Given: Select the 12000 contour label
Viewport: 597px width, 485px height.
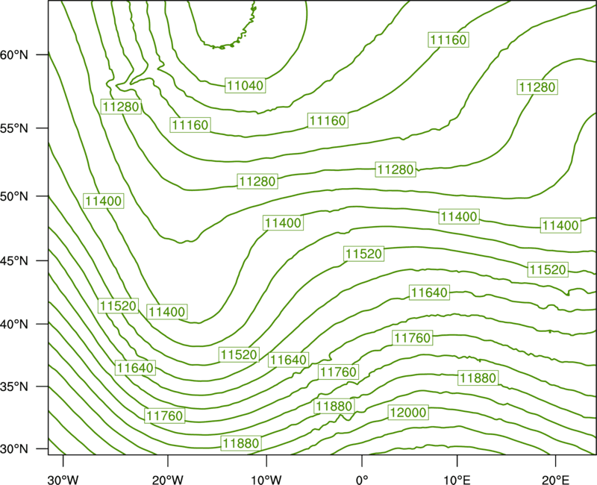Looking at the screenshot, I should coord(407,413).
